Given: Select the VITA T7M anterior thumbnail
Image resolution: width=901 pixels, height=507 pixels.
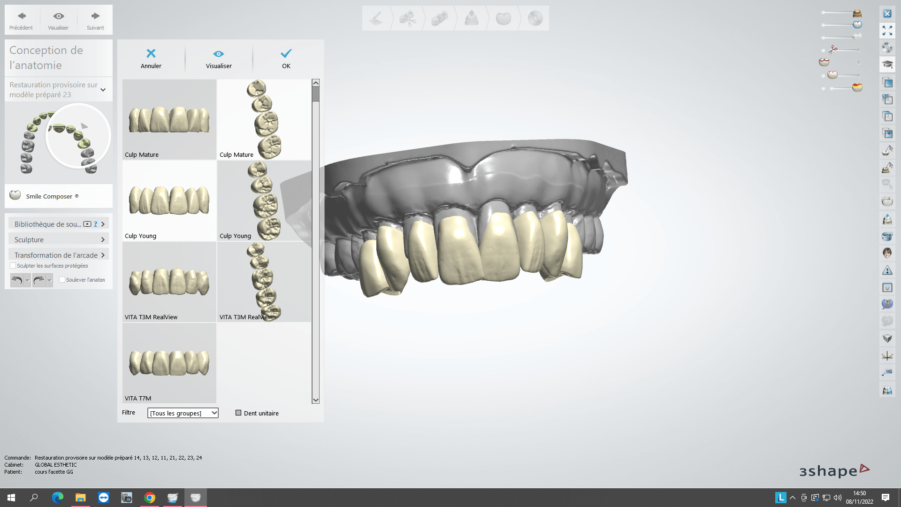Looking at the screenshot, I should [169, 363].
